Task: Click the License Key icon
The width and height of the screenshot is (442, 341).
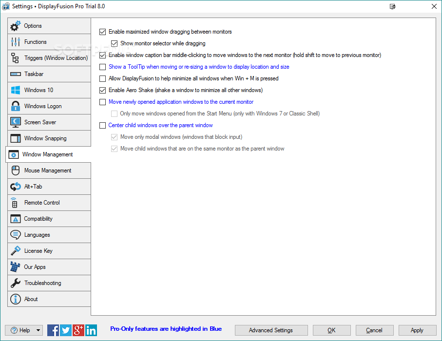Action: (15, 251)
